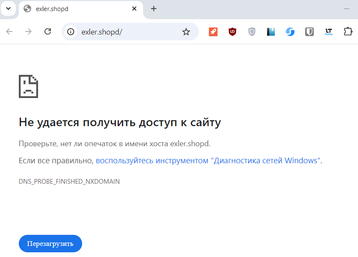Click the back navigation arrow

(x=9, y=32)
